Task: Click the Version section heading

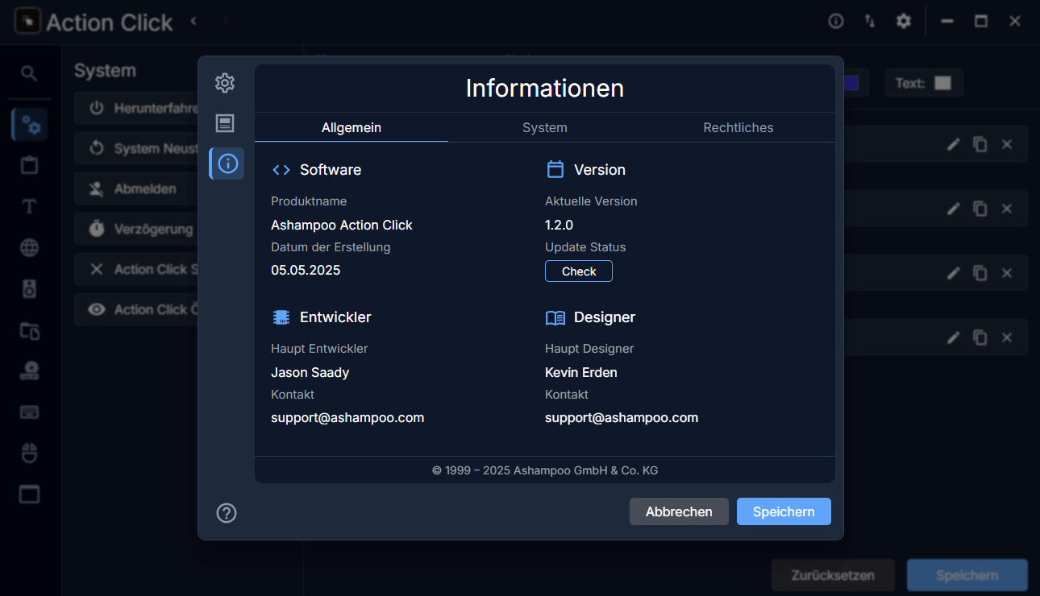Action: click(600, 170)
